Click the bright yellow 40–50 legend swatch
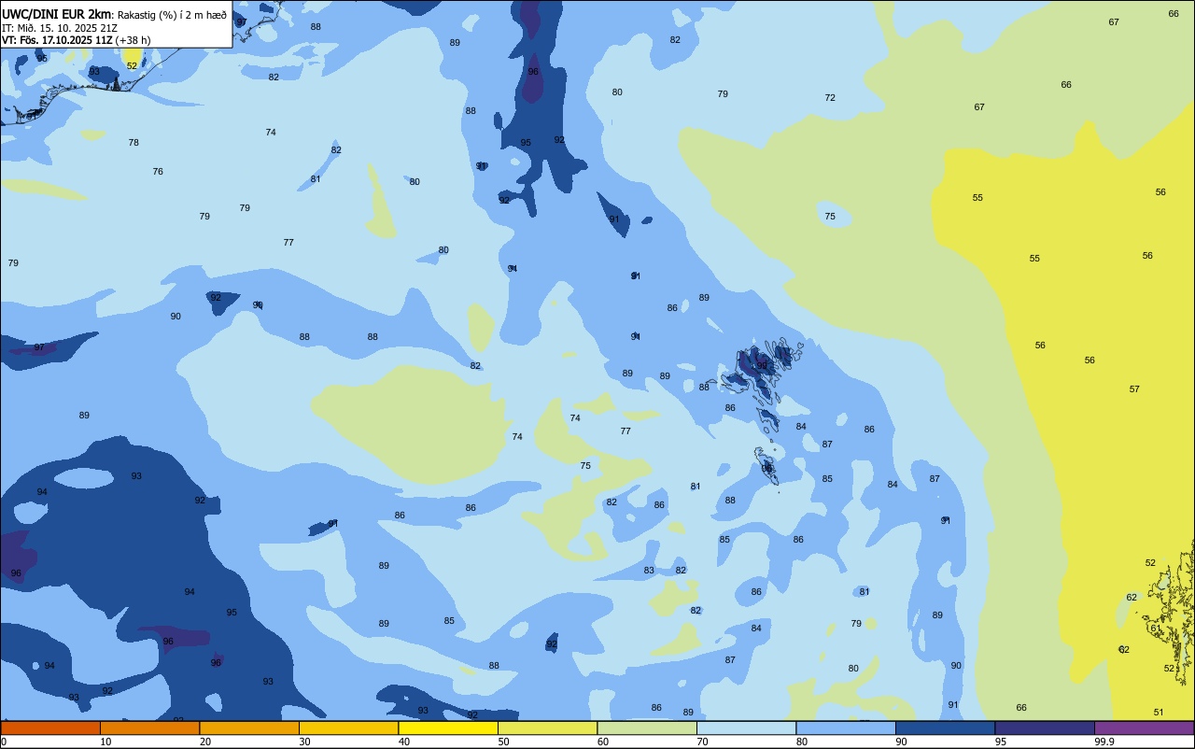1195x749 pixels. point(448,728)
